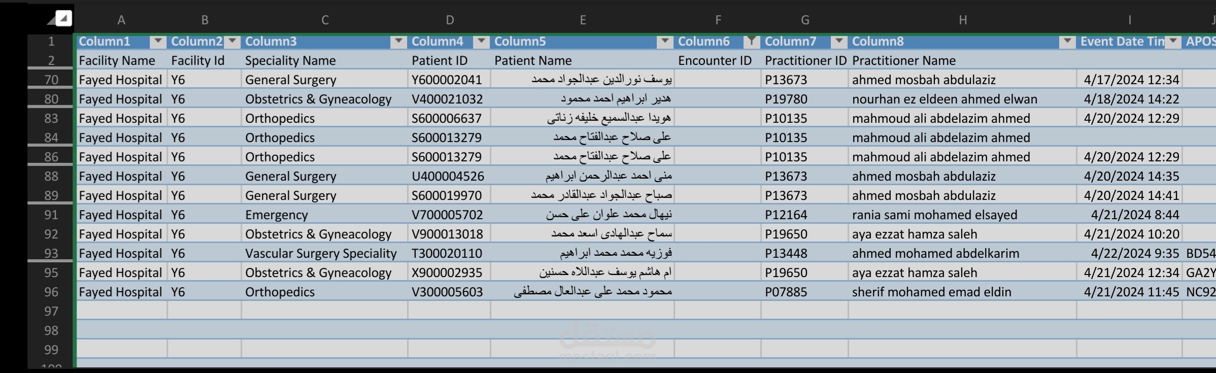Select column H header

click(x=963, y=20)
